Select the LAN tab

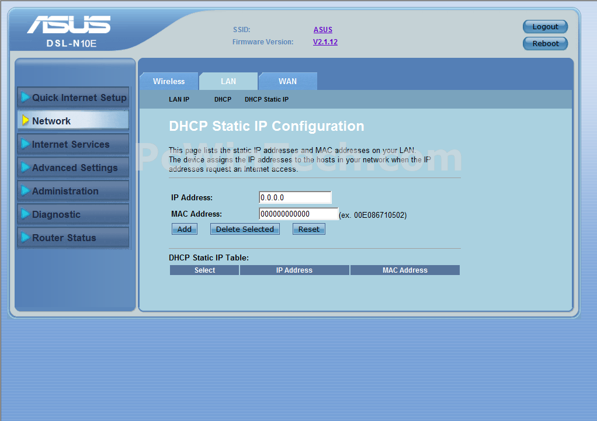tap(228, 81)
